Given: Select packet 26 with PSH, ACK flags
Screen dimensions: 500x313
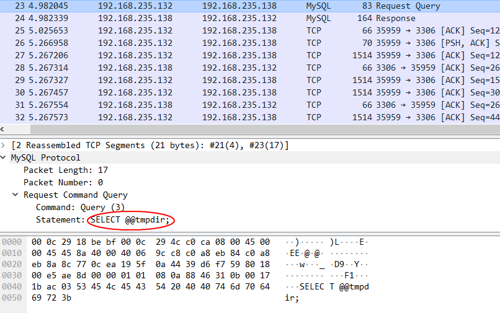Looking at the screenshot, I should 248,43.
